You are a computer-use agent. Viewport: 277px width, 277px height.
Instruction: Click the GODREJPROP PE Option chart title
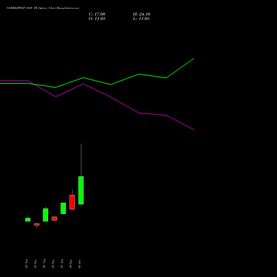click(x=43, y=8)
